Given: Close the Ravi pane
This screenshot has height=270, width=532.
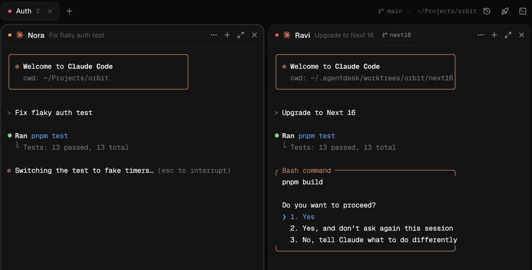Looking at the screenshot, I should point(522,35).
